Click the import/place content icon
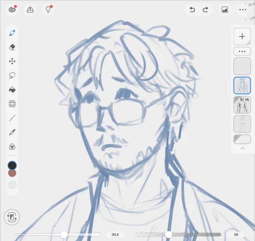This screenshot has height=241, width=255. coord(30,10)
